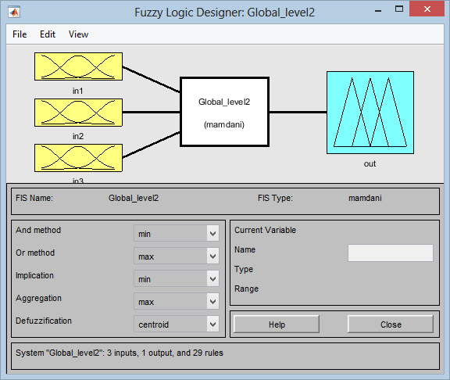The height and width of the screenshot is (380, 450).
Task: Click the Help button
Action: [277, 324]
